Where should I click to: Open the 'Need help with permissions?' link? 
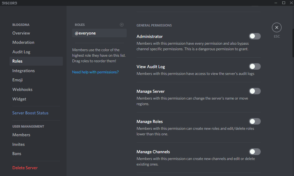click(x=95, y=72)
